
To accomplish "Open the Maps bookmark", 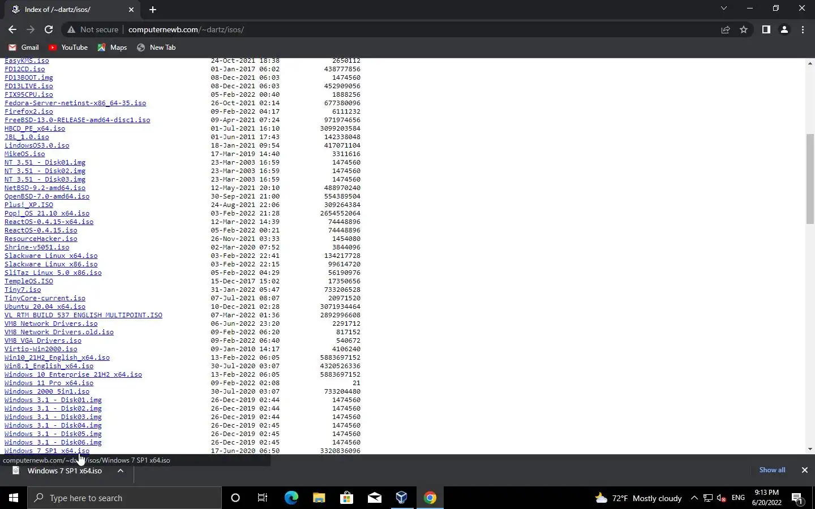I will pos(112,48).
